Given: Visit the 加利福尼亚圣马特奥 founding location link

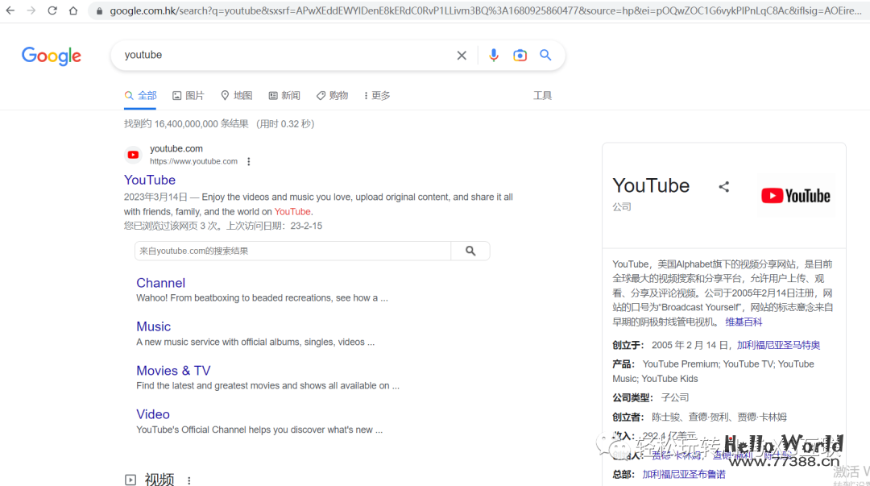Looking at the screenshot, I should (x=778, y=344).
